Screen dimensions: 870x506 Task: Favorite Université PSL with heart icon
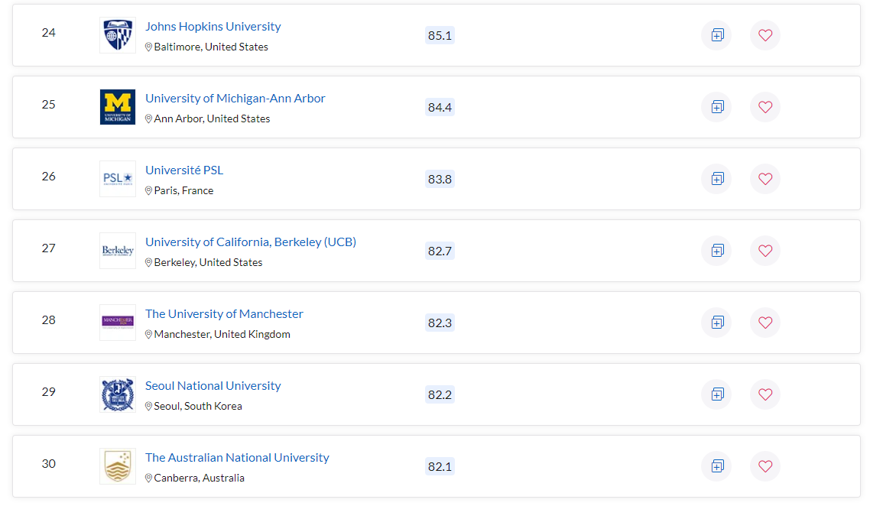765,179
